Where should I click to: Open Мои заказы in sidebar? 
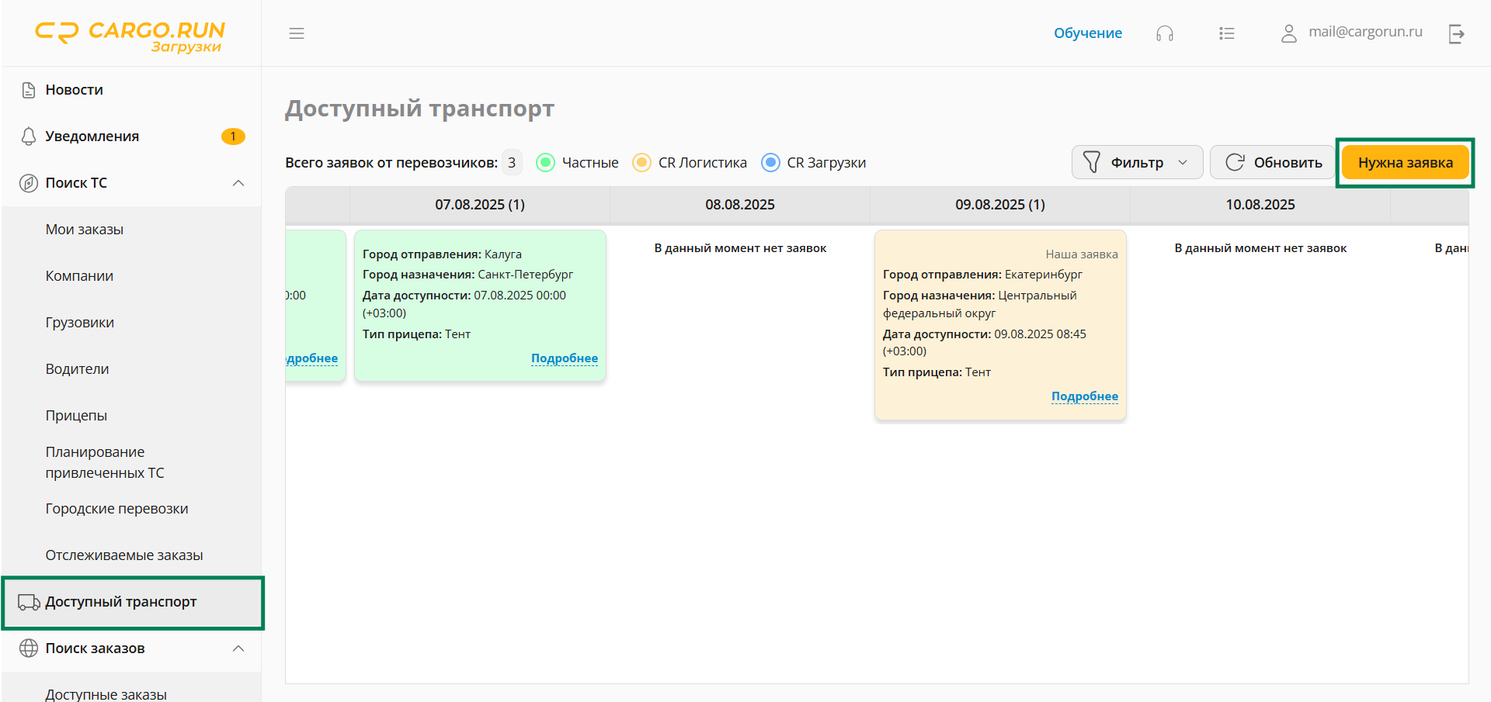pos(85,230)
